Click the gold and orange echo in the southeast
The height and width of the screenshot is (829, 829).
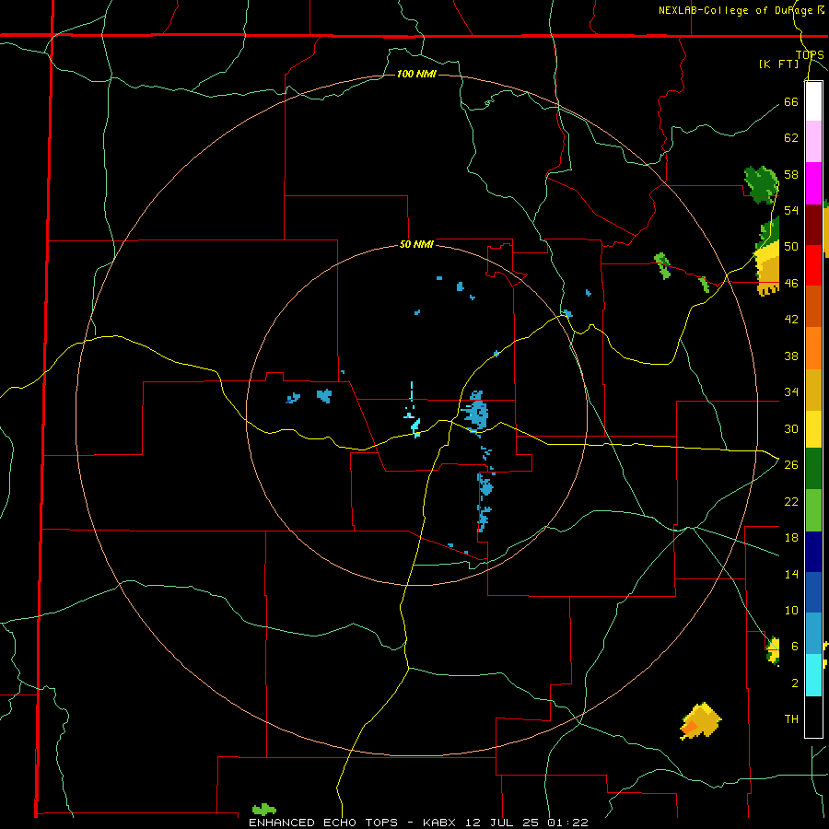[x=701, y=721]
